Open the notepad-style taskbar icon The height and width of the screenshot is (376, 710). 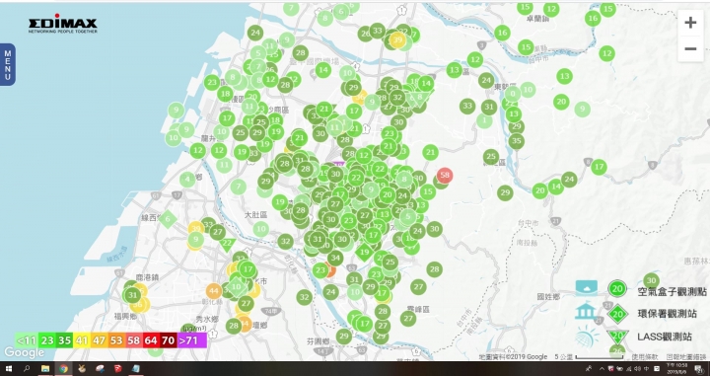136,369
